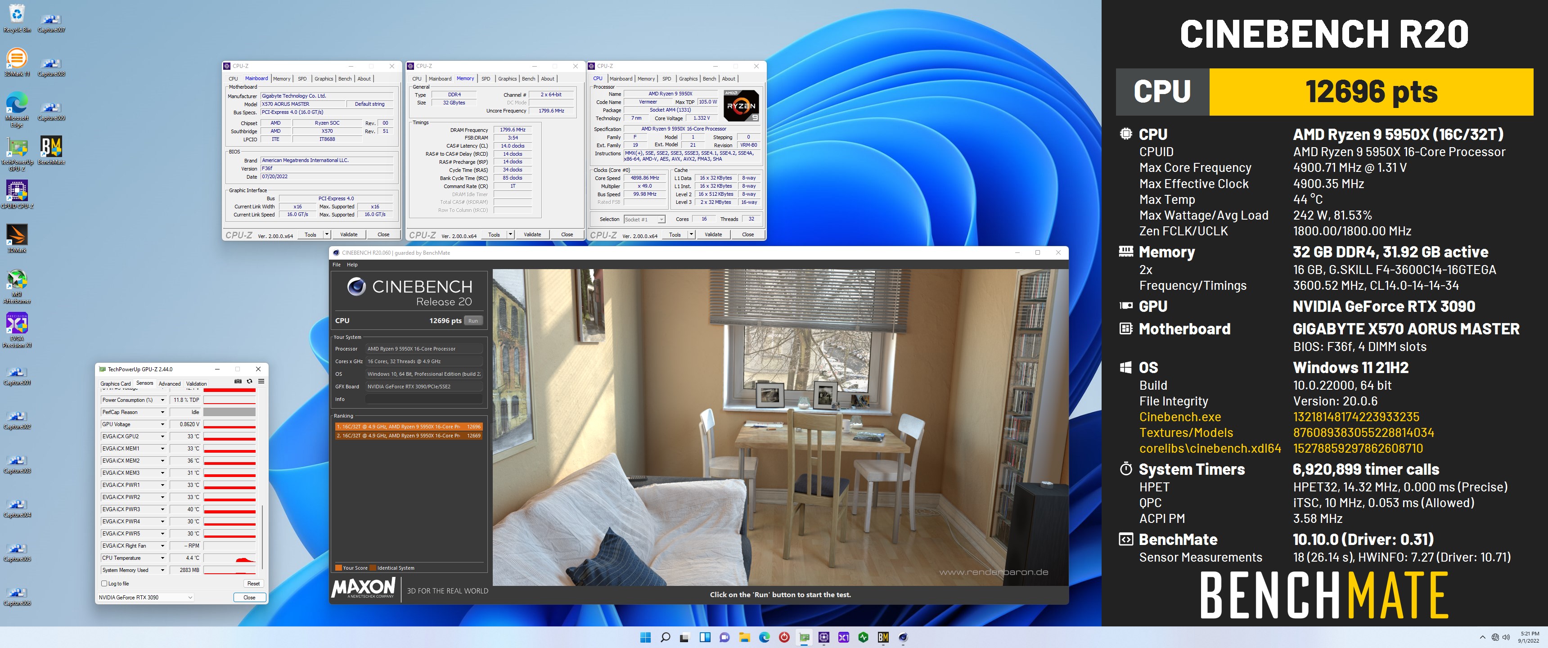Open the File menu in Cinebench
The width and height of the screenshot is (1548, 648).
(x=337, y=265)
